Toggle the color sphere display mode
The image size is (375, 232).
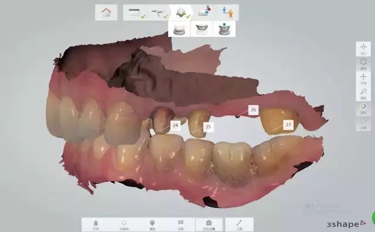(363, 108)
